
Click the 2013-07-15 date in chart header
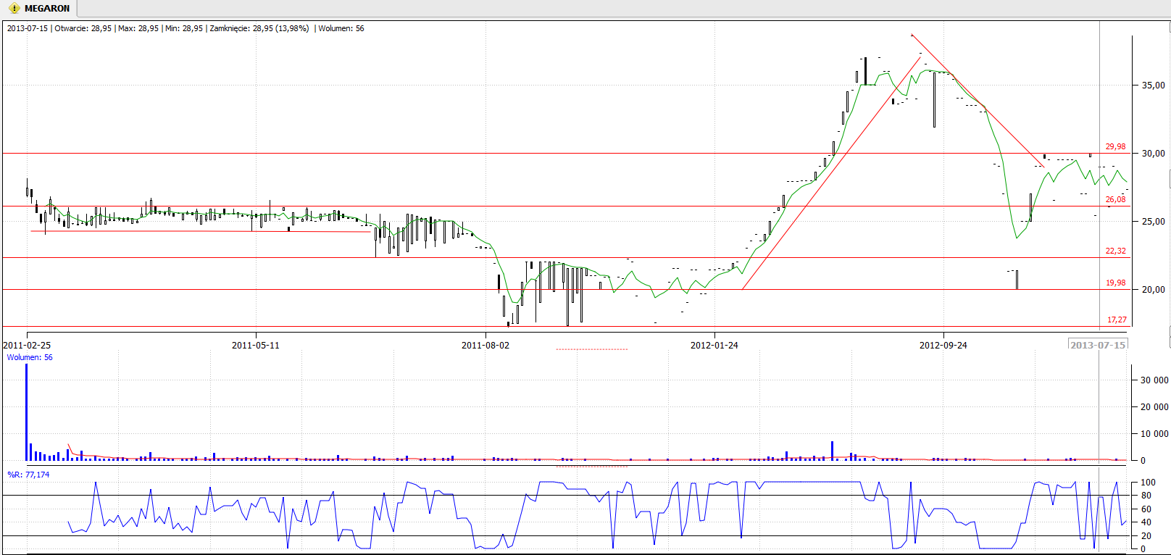(x=28, y=28)
